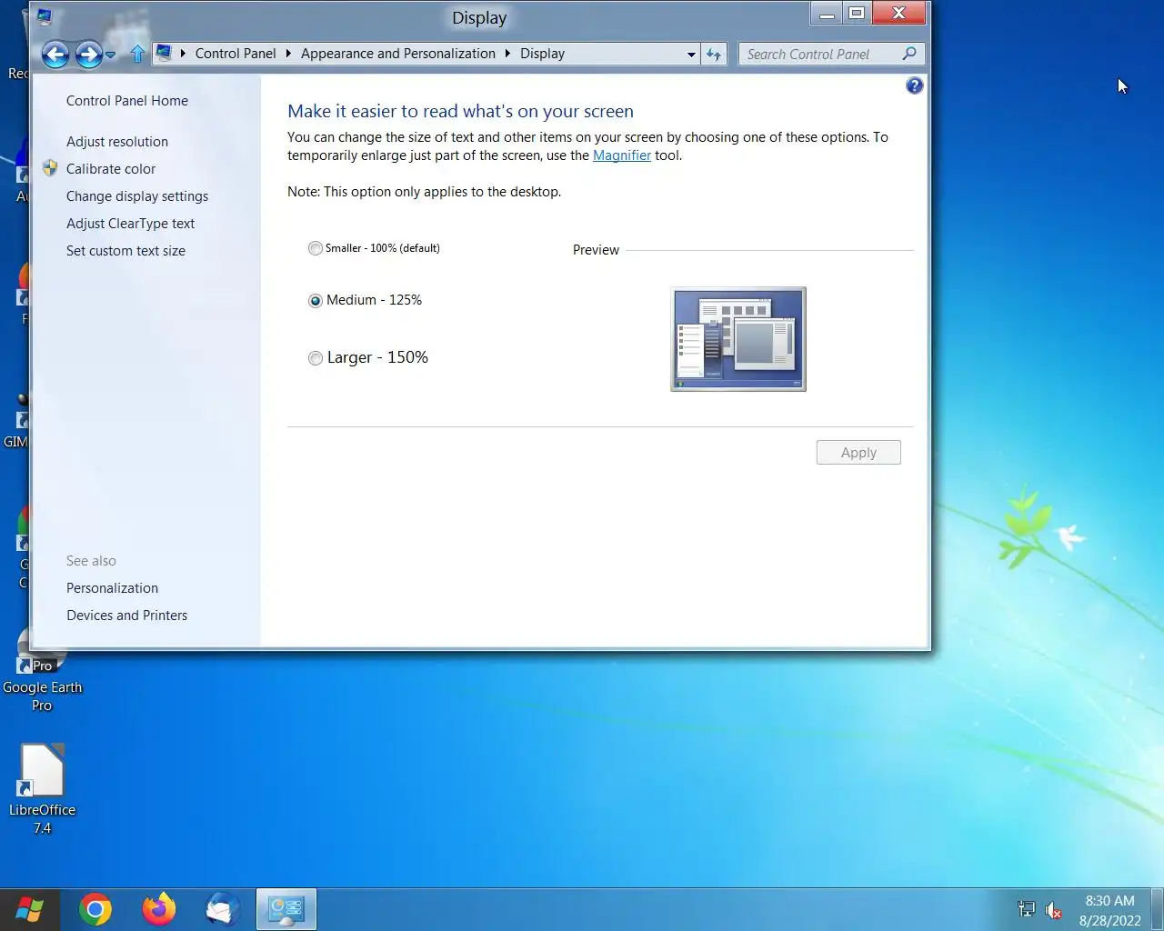Open Change display settings

click(137, 196)
